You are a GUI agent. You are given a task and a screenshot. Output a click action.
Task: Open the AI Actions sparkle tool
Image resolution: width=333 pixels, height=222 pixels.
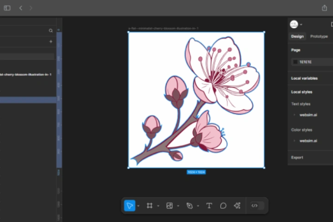(237, 206)
